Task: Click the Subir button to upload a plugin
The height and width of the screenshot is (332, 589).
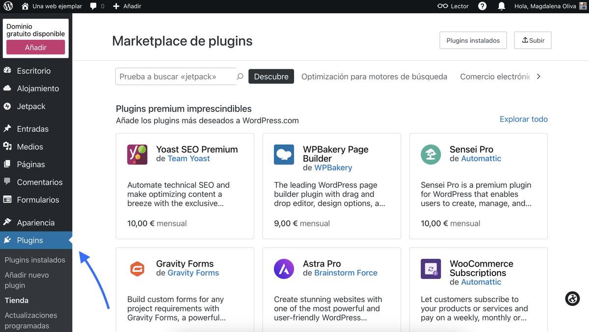Action: point(533,40)
